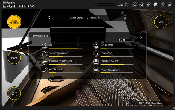
Task: Open the 013:Bright Pop tone selector
Action: point(94,18)
